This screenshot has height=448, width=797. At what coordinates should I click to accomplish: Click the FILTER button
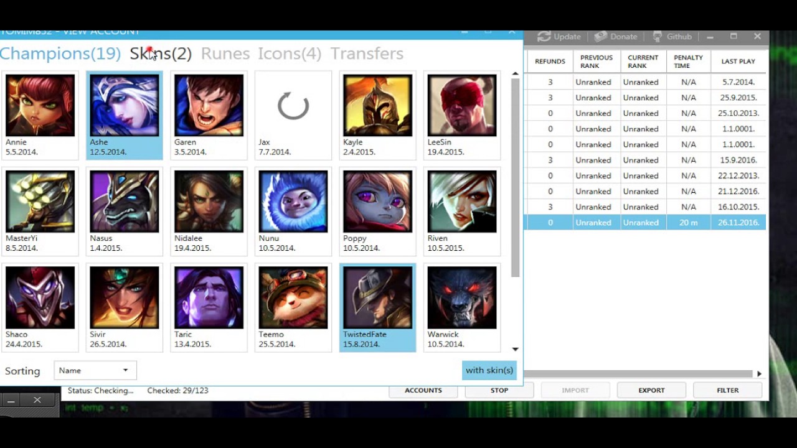point(727,390)
